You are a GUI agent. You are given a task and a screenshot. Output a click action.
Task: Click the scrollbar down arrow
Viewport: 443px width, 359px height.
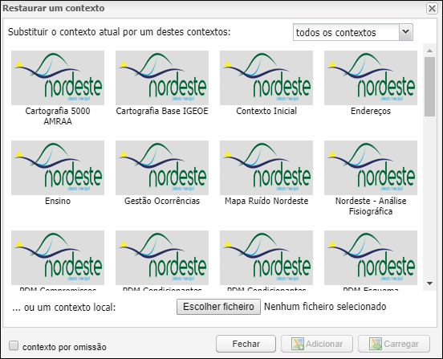(429, 284)
